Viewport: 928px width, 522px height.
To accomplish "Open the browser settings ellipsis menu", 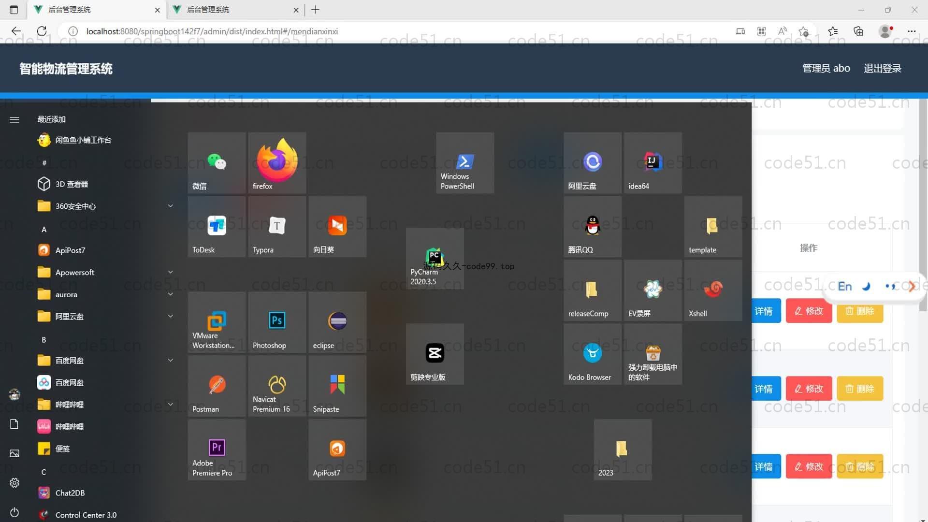I will [912, 31].
